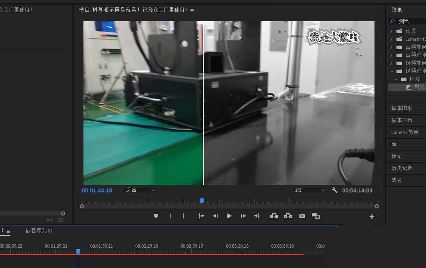This screenshot has width=426, height=268.
Task: Click the Mark In bracket icon
Action: [170, 216]
